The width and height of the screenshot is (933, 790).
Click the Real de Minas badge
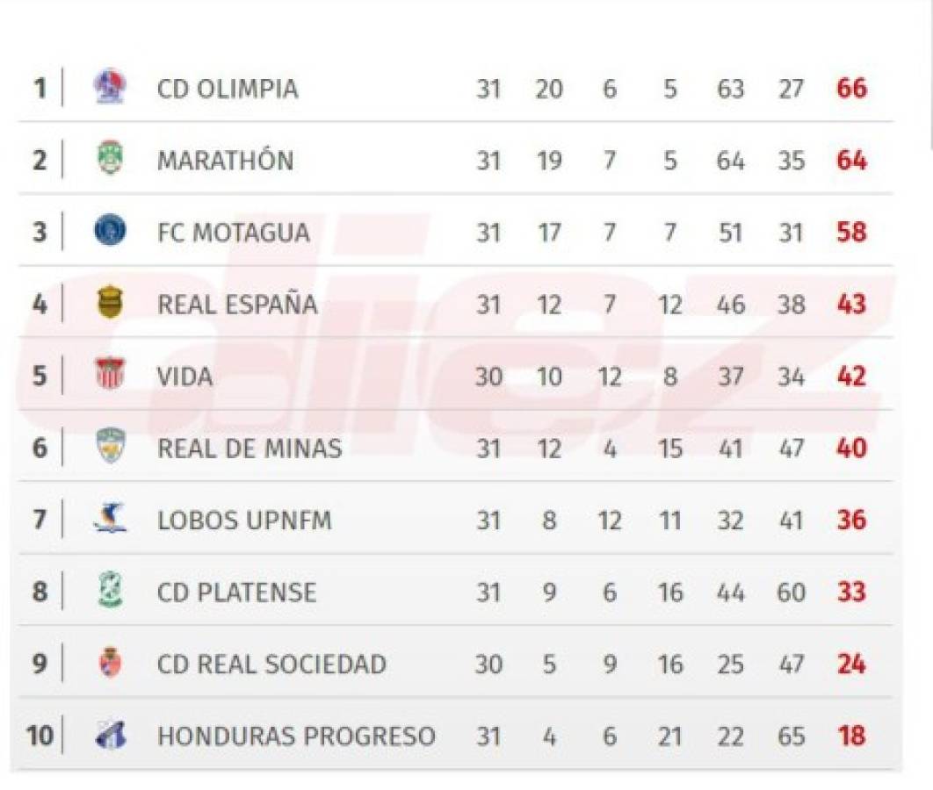coord(110,447)
